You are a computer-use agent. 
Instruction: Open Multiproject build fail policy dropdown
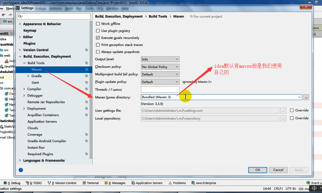[160, 74]
